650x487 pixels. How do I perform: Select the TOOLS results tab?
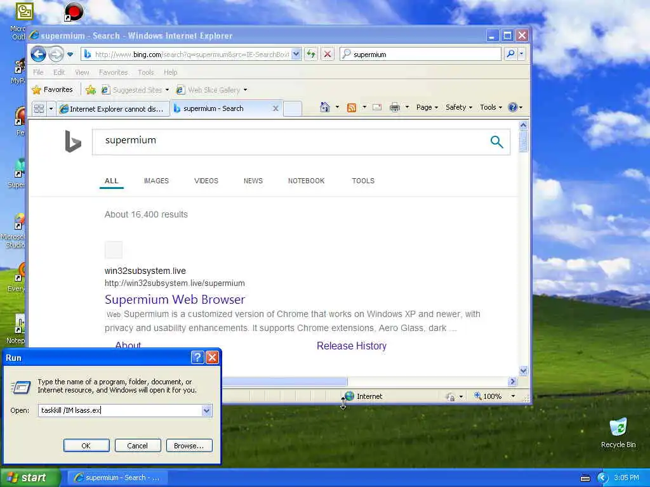(363, 181)
